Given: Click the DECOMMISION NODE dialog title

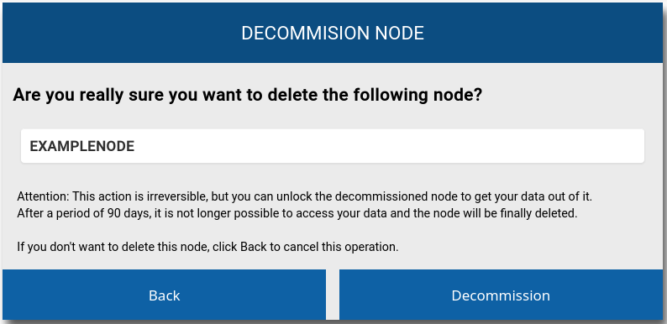Looking at the screenshot, I should coord(333,34).
